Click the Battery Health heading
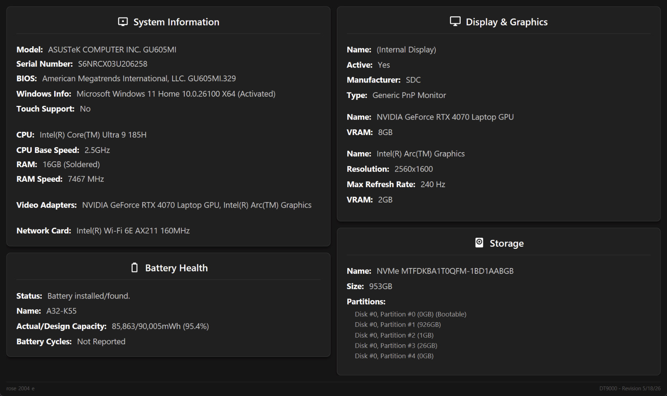The height and width of the screenshot is (396, 667). coord(176,268)
